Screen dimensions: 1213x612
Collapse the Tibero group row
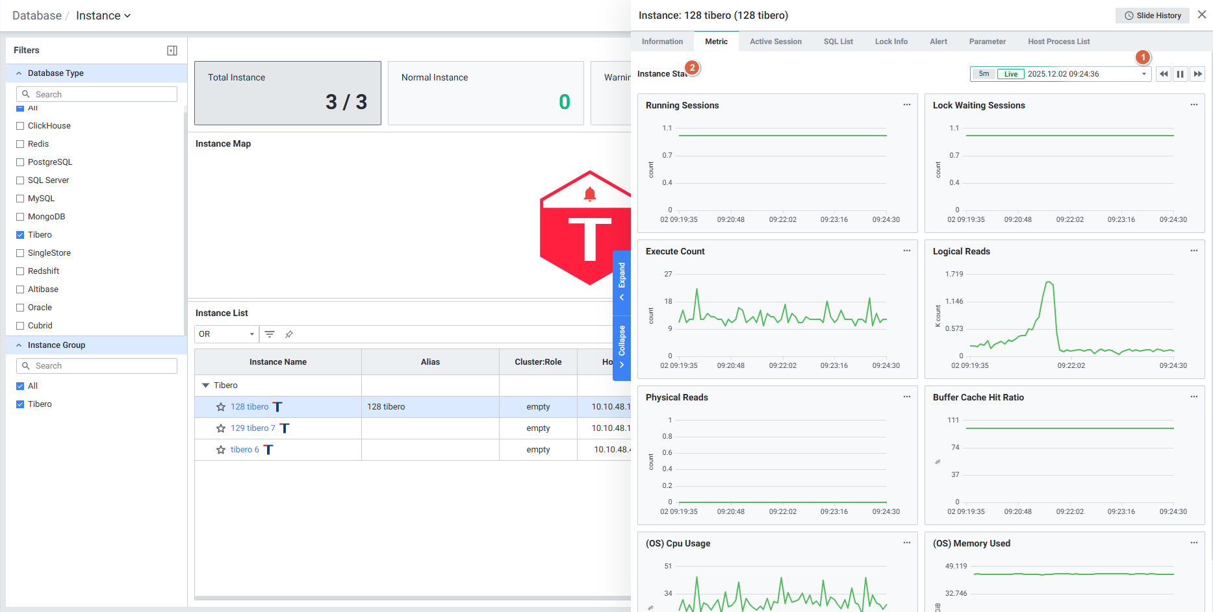click(206, 386)
